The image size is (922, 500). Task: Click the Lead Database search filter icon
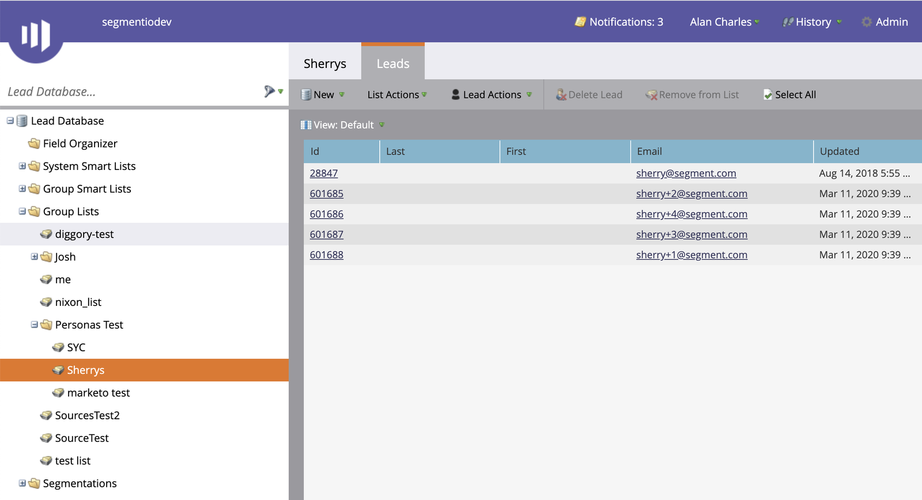click(269, 91)
